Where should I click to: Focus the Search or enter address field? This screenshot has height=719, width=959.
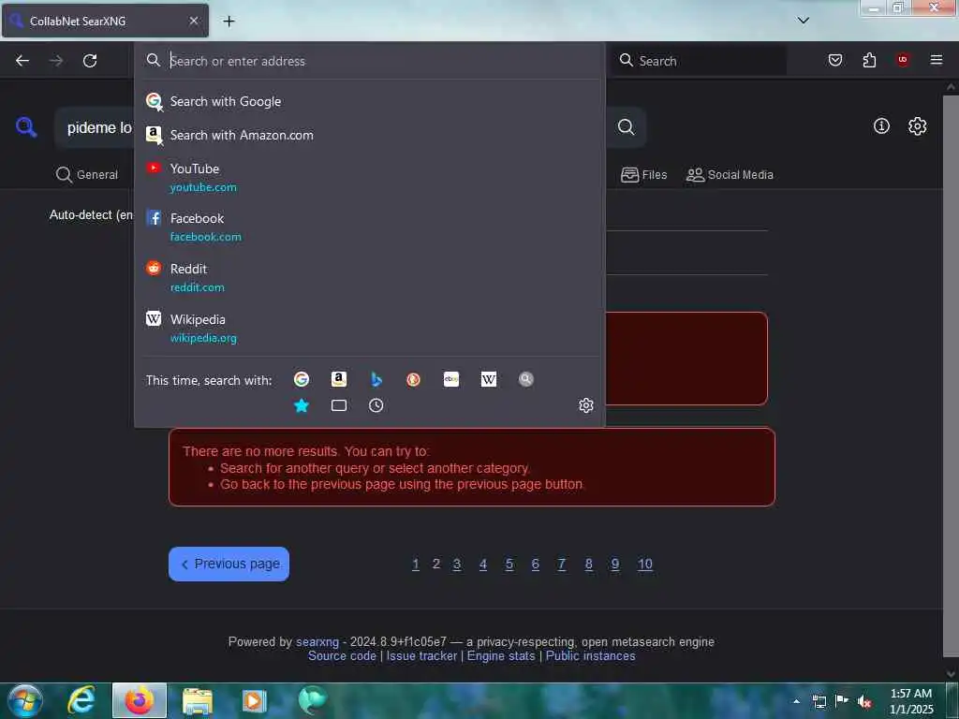pos(369,61)
